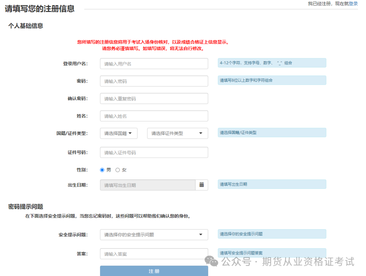Click into the 证件号码 ID number field
The height and width of the screenshot is (276, 366).
coord(154,152)
